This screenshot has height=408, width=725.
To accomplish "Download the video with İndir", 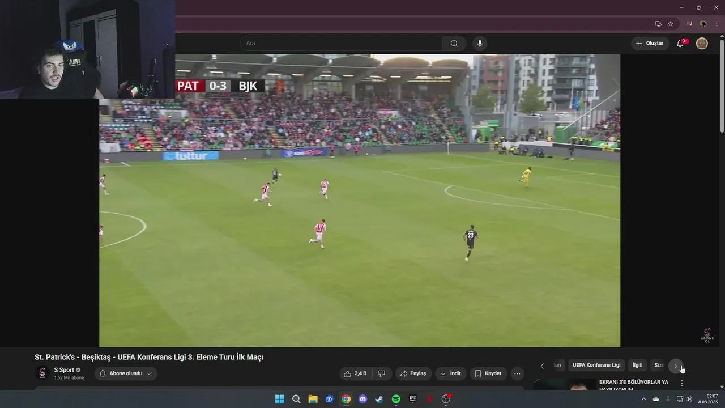I will 450,373.
